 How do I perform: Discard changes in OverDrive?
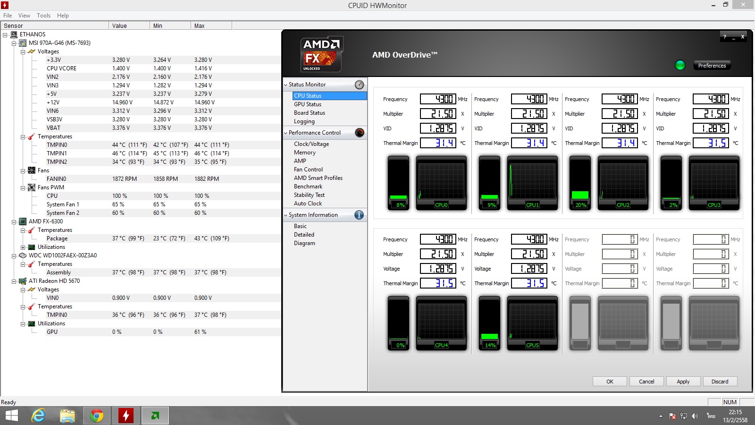click(x=720, y=382)
